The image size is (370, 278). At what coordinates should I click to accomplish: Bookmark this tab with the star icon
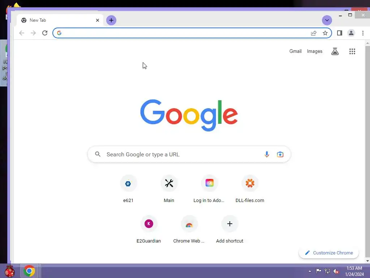click(x=325, y=33)
